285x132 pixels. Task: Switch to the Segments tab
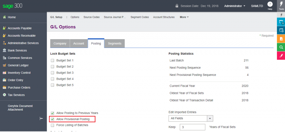114,44
